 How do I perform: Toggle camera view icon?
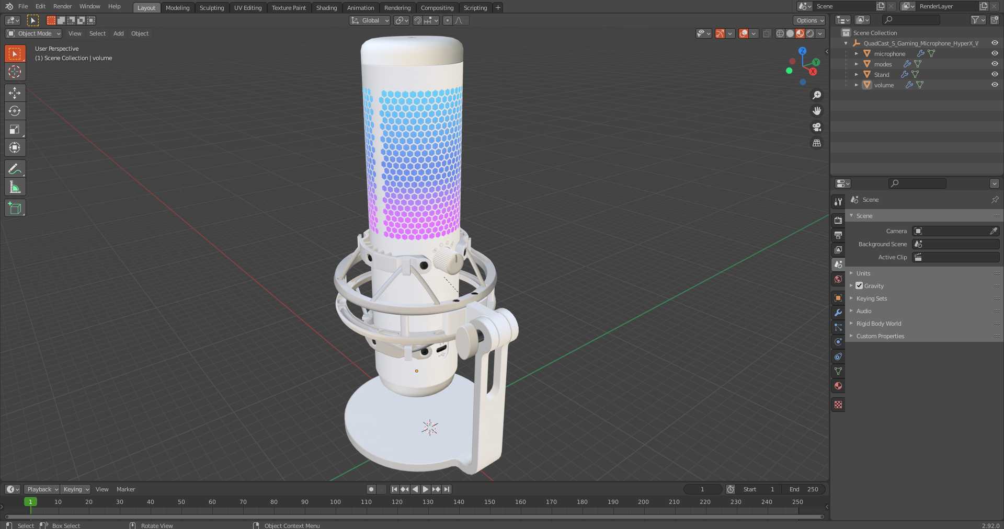click(816, 127)
